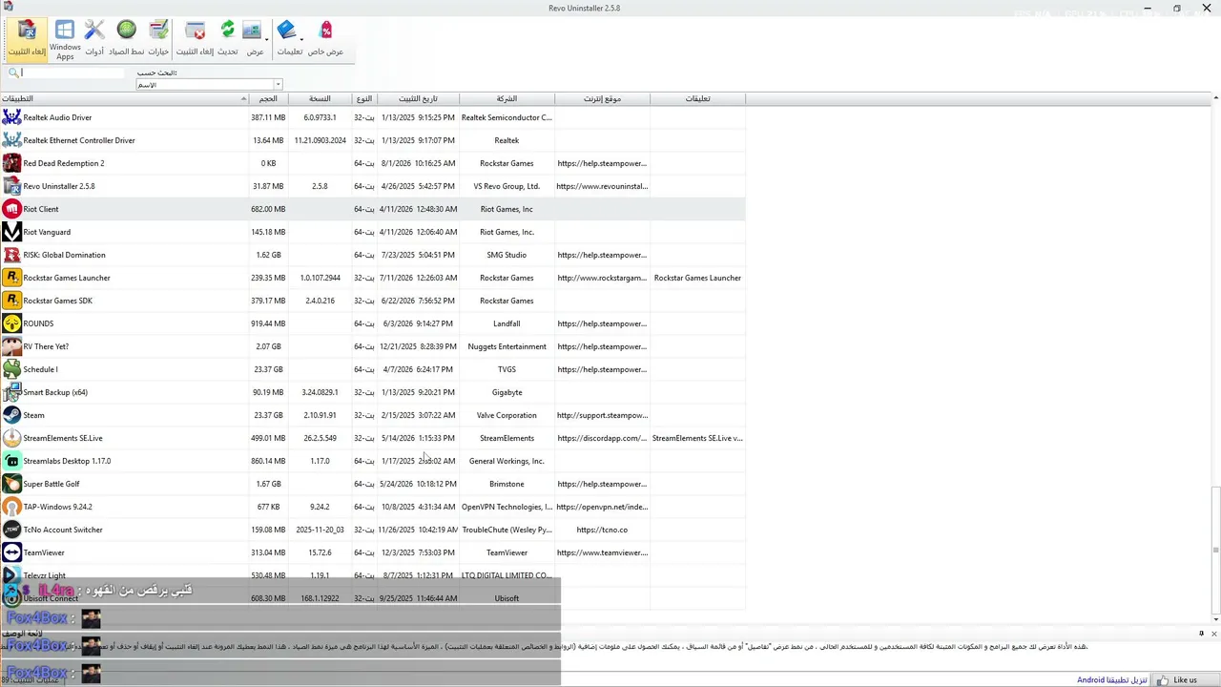1221x687 pixels.
Task: Close the description panel
Action: coord(1213,634)
